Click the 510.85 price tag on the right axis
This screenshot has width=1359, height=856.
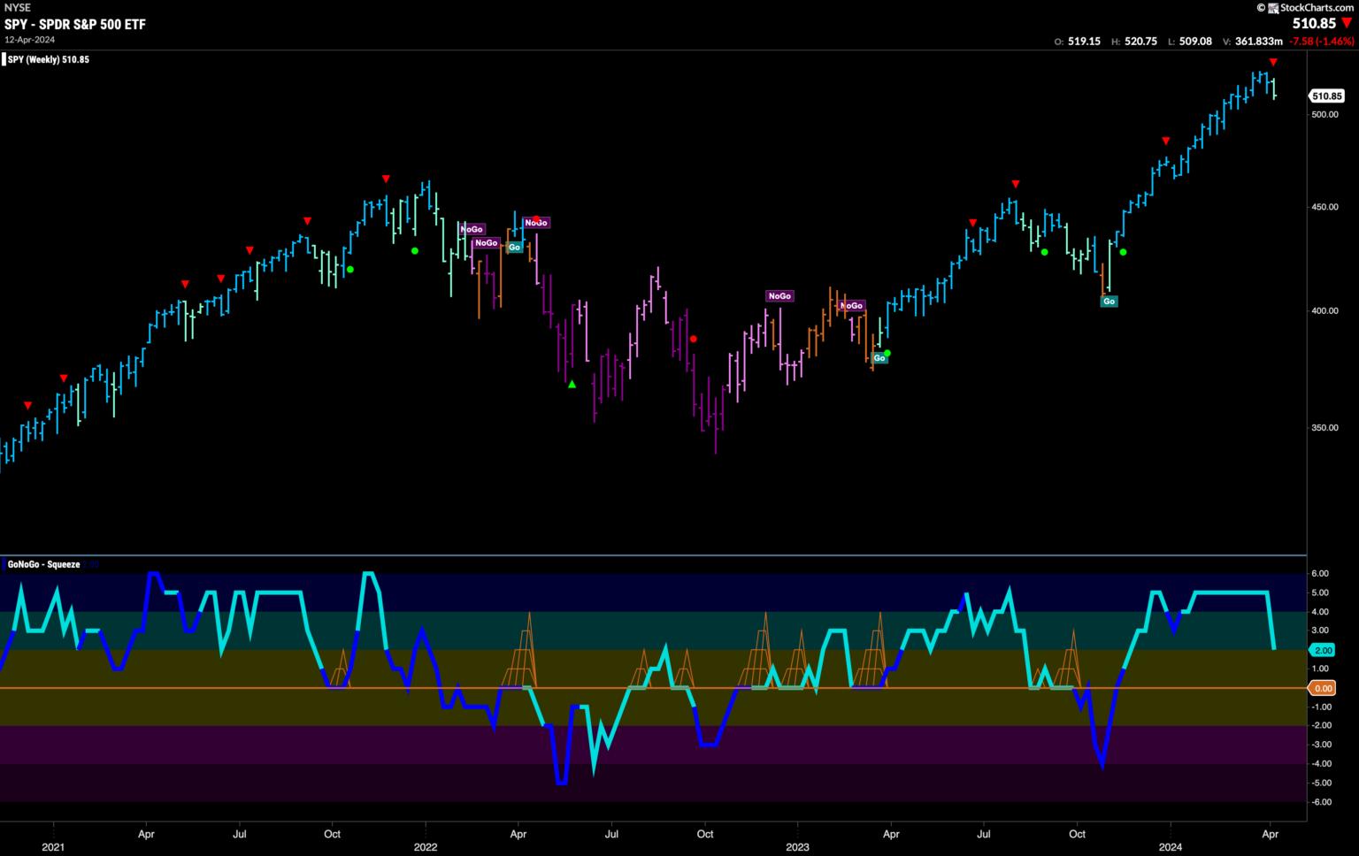point(1326,96)
